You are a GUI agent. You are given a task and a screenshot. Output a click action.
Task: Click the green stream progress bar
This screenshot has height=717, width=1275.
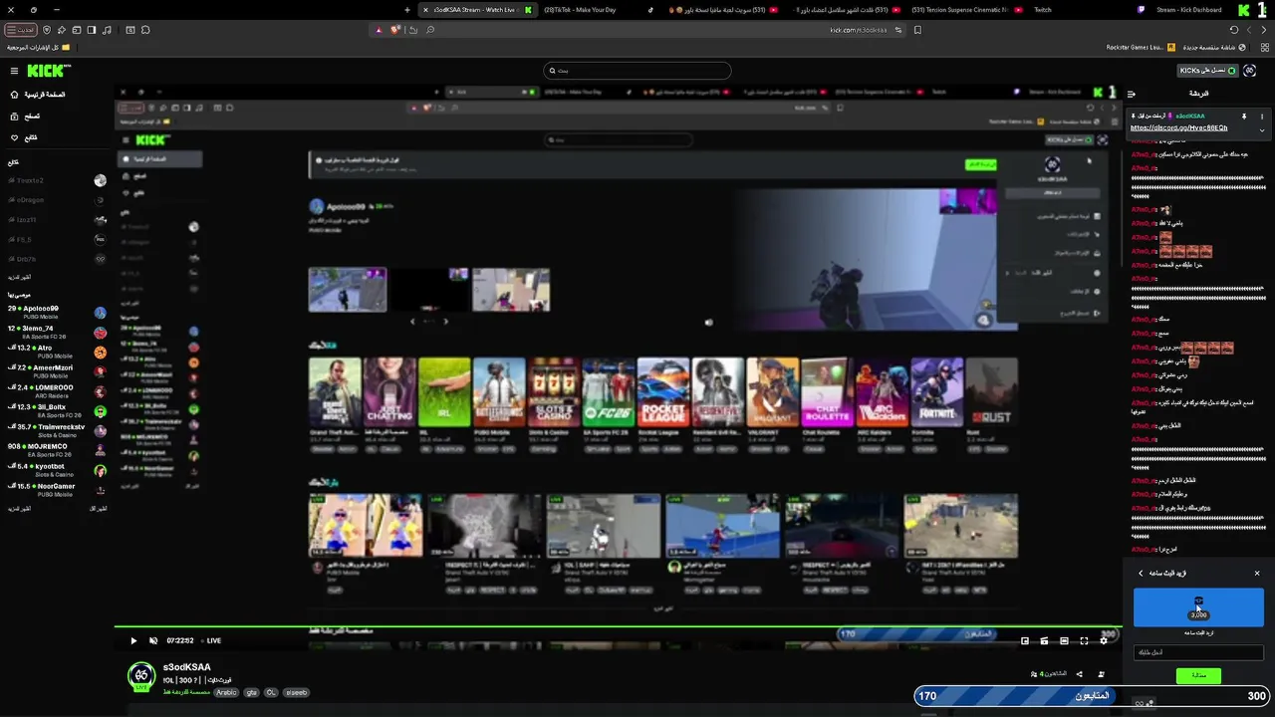coord(619,626)
